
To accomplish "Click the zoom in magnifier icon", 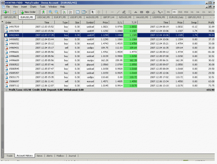I will point(51,12).
